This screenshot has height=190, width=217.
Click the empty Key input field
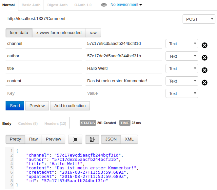[x=44, y=93]
